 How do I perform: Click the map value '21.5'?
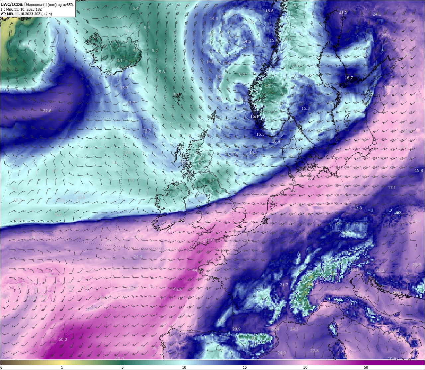343,12
